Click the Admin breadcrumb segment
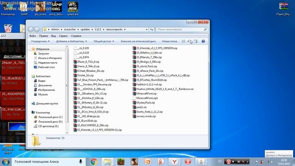 click(x=55, y=30)
